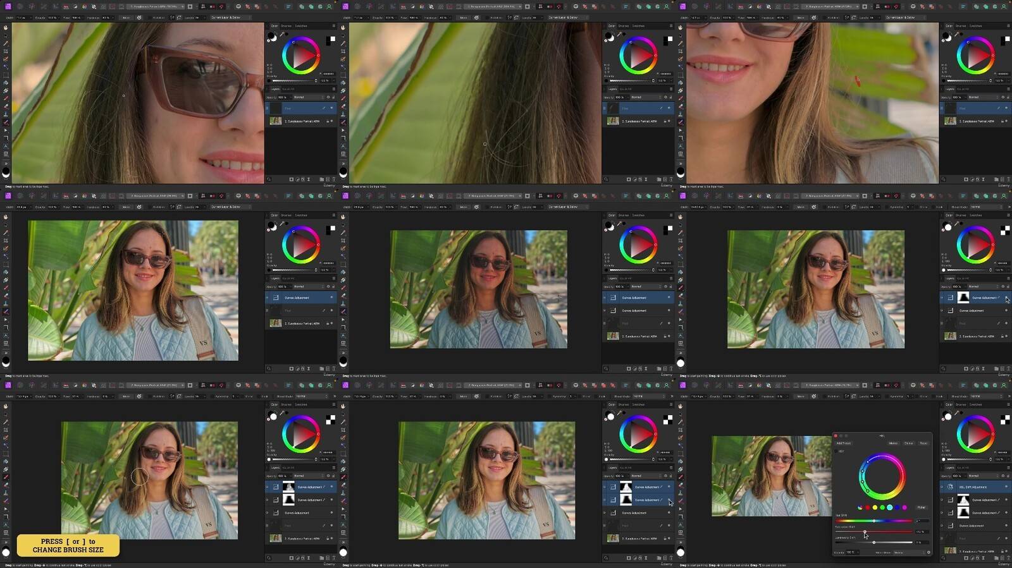
Task: Toggle visibility of the Sunglasses Portrait layer in the sunglasses close-up frame
Action: pos(331,121)
